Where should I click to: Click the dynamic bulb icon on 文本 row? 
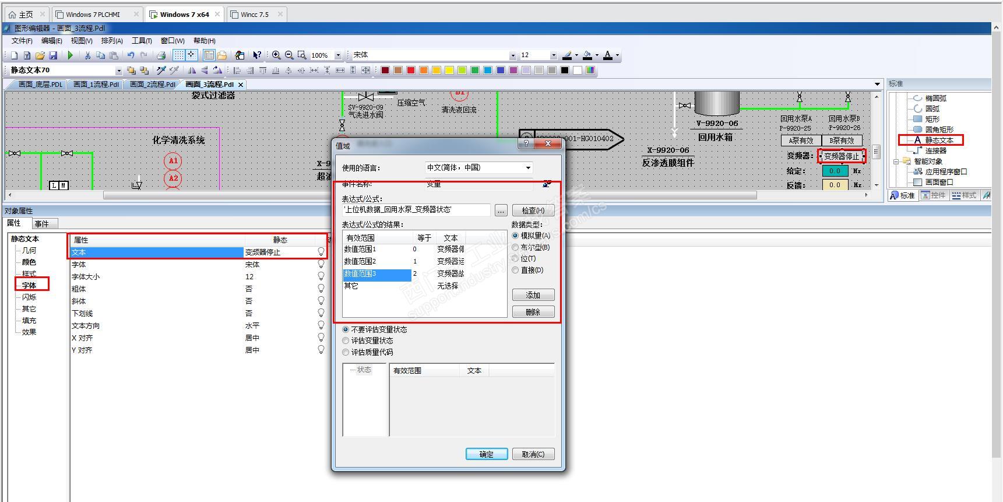(321, 252)
